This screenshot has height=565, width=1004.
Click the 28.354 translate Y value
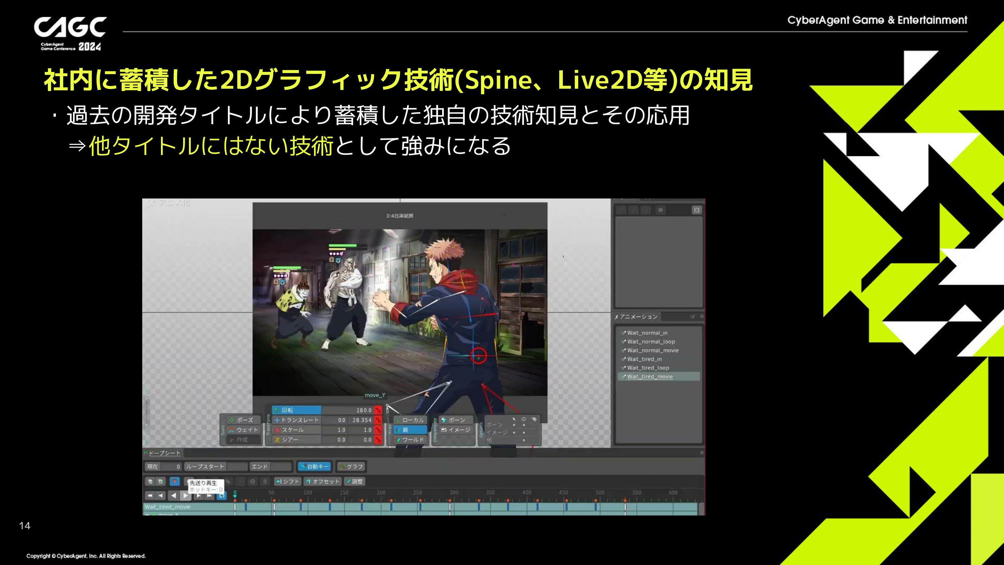[x=362, y=420]
